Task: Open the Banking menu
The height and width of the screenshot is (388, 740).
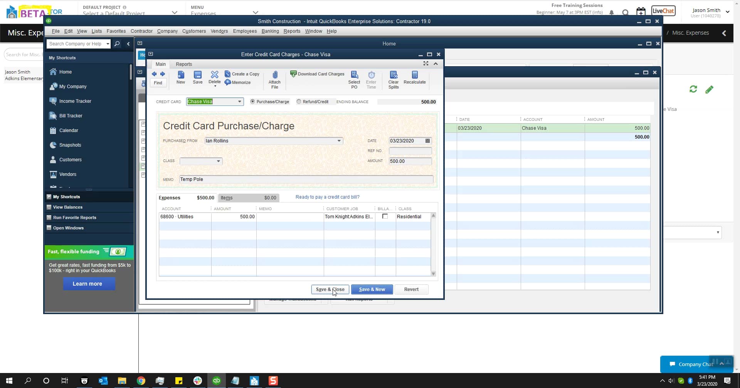Action: [270, 31]
